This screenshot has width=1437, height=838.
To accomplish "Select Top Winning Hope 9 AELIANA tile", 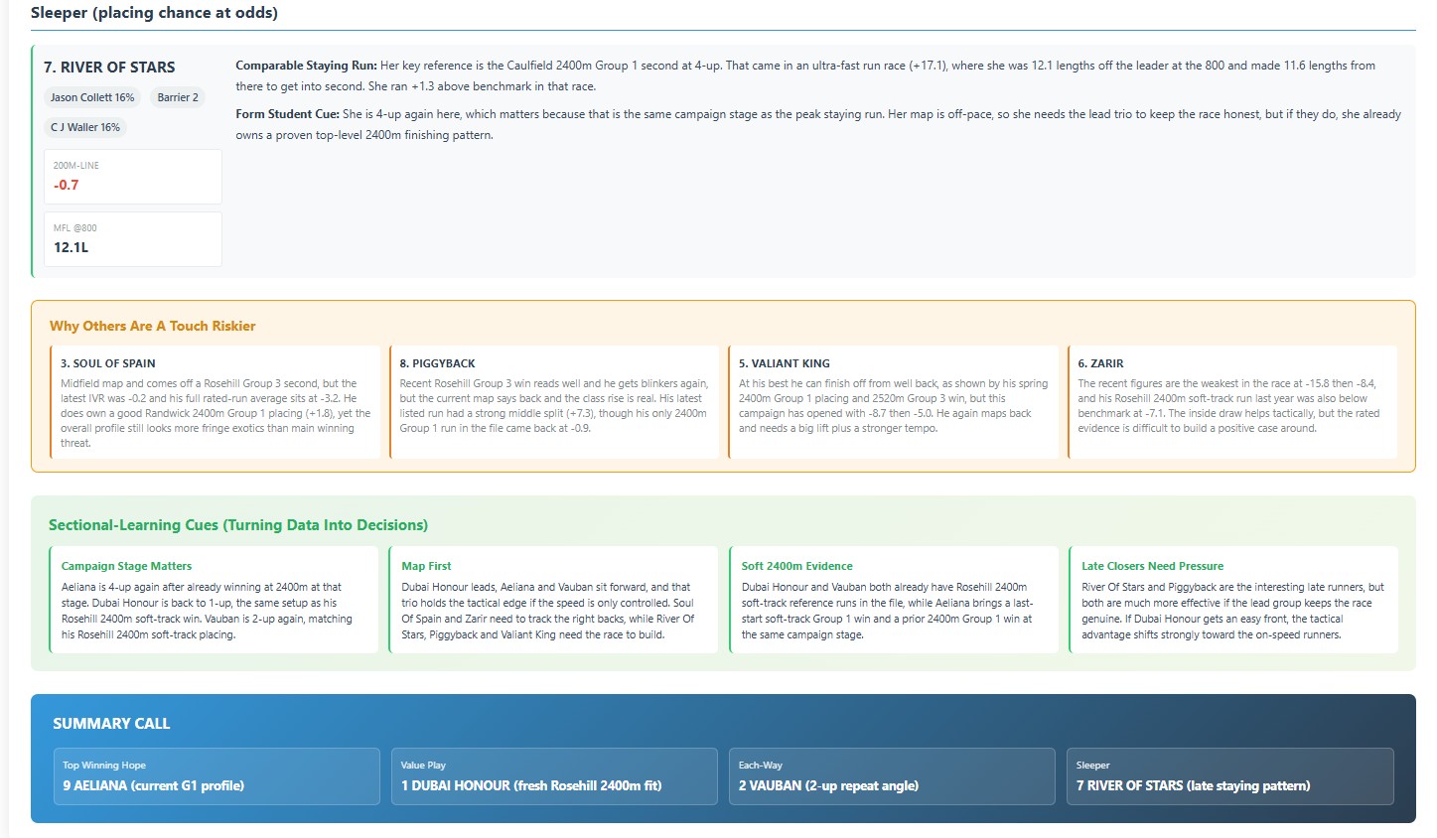I will pyautogui.click(x=216, y=776).
